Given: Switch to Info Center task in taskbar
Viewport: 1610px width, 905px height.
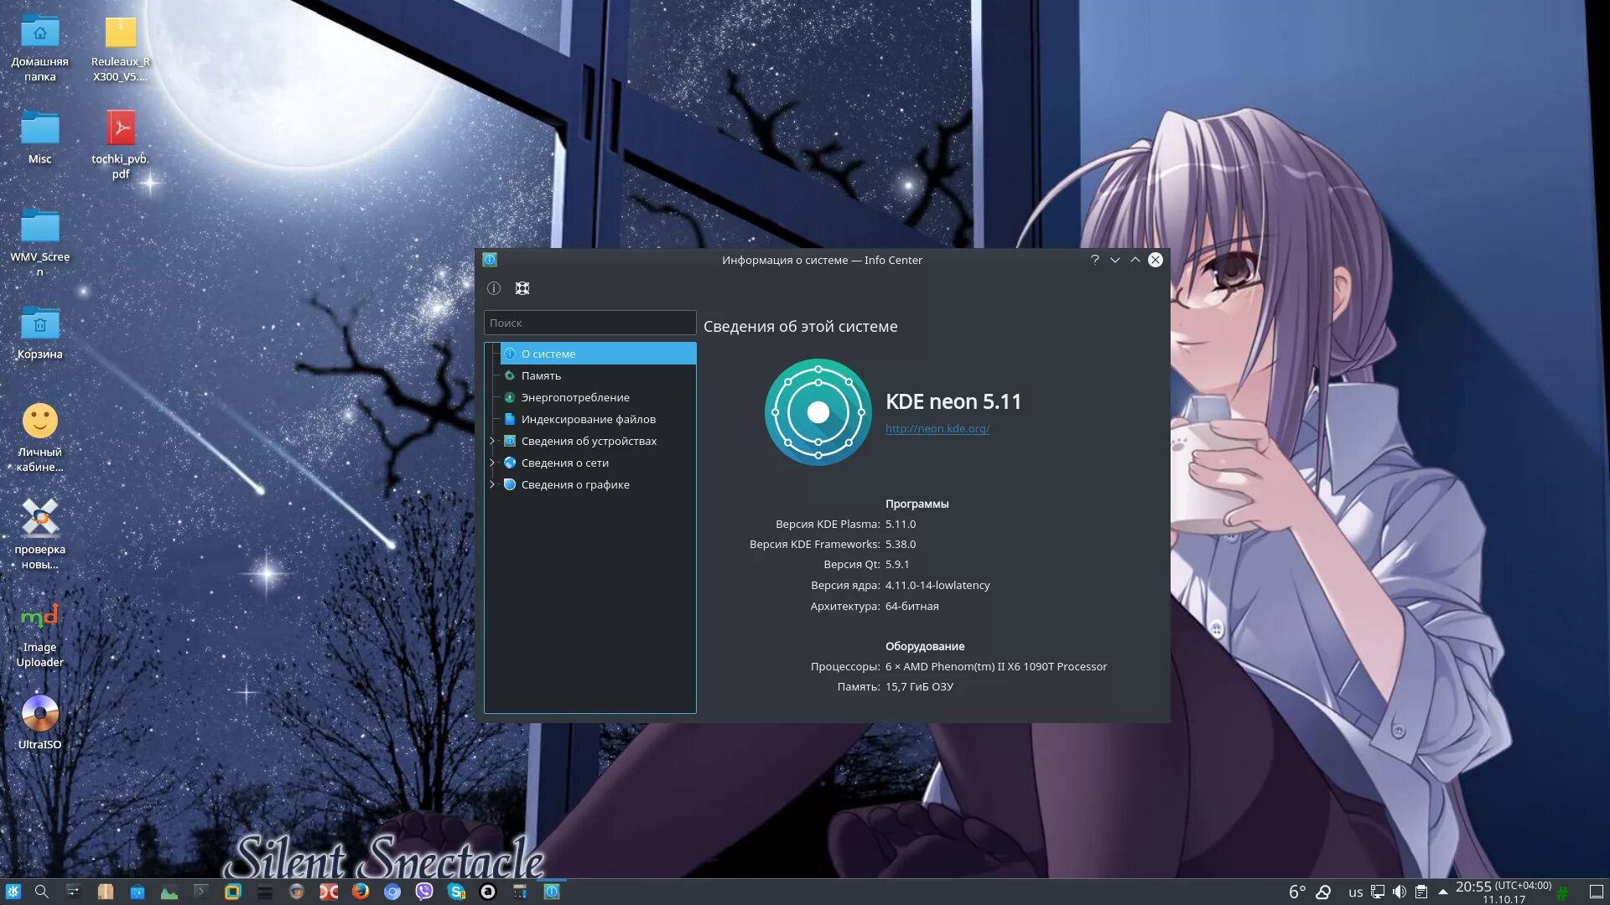Looking at the screenshot, I should pos(551,892).
